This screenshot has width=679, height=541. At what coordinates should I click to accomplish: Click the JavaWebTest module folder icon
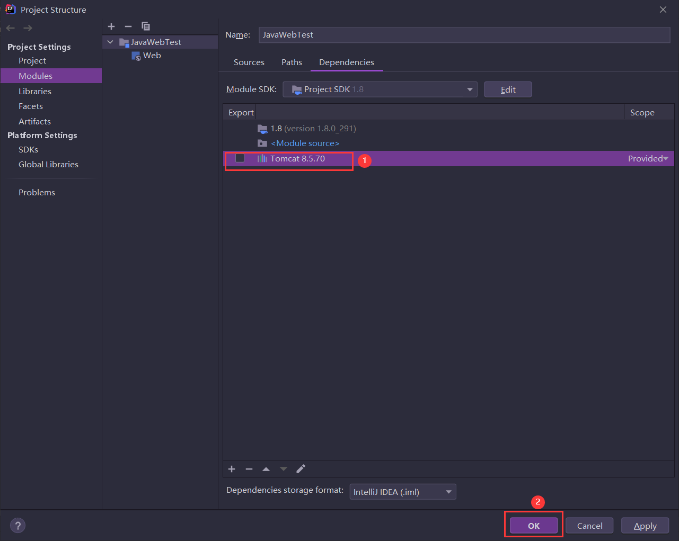(x=125, y=42)
